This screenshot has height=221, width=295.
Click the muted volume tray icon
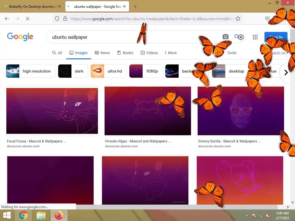268,216
